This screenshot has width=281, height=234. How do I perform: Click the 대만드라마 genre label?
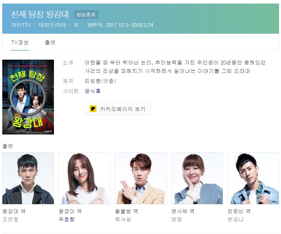point(52,25)
